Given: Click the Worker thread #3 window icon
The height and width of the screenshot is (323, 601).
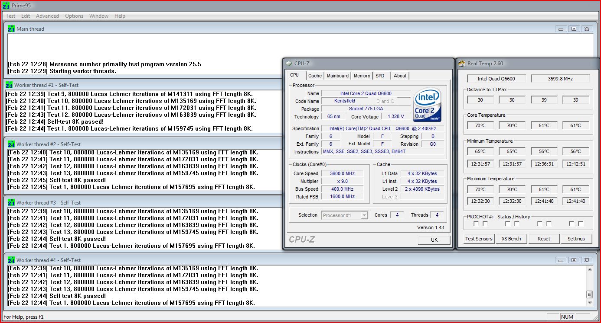Looking at the screenshot, I should [11, 202].
